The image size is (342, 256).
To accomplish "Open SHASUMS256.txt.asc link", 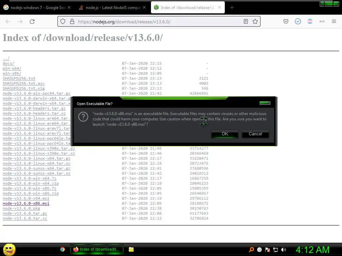I will [x=24, y=83].
